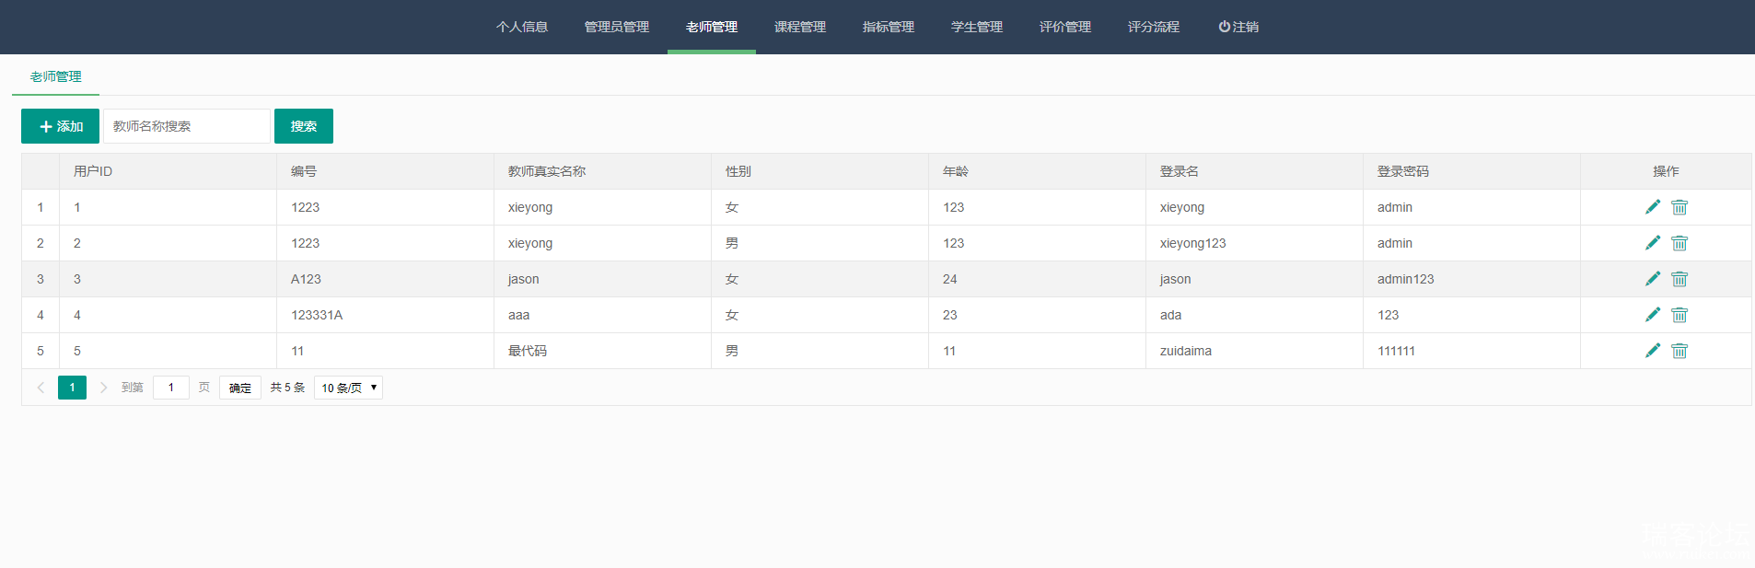1755x568 pixels.
Task: Click the 操作 column header
Action: 1666,171
